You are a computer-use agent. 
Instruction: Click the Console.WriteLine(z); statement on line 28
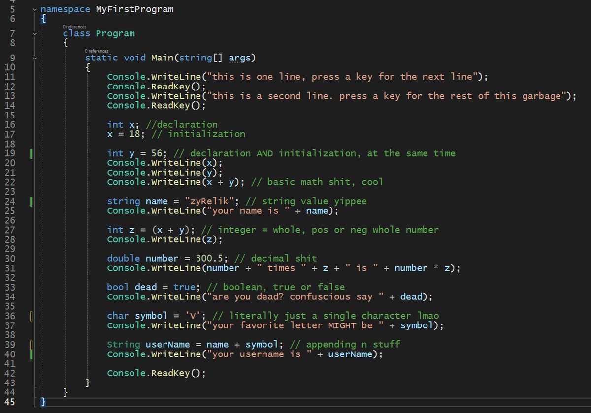coord(165,240)
